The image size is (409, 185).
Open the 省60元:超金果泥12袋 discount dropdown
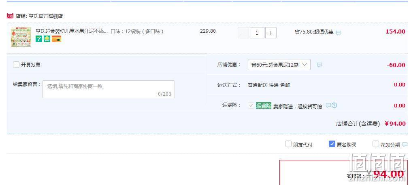click(x=279, y=65)
